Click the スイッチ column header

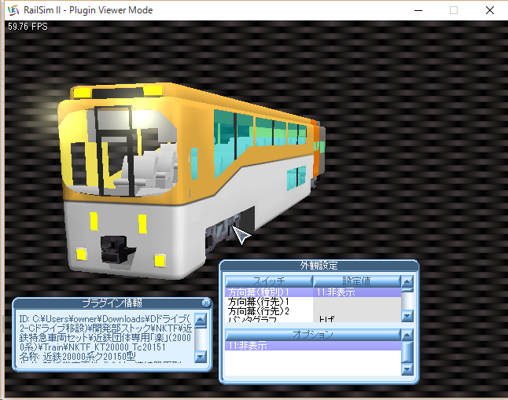click(269, 281)
